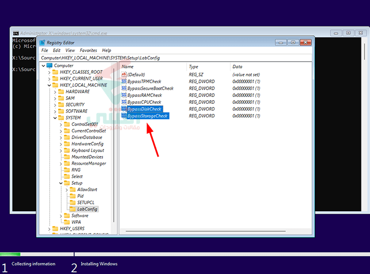Screen dimensions: 370x274
Task: Collapse the SYSTEM key chevron
Action: [x=55, y=118]
